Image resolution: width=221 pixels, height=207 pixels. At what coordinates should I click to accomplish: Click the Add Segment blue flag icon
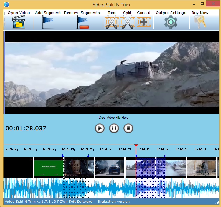[x=48, y=22]
